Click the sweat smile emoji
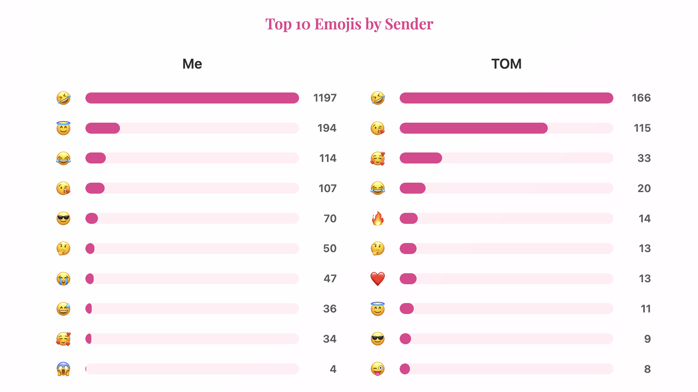The image size is (698, 392). click(63, 309)
